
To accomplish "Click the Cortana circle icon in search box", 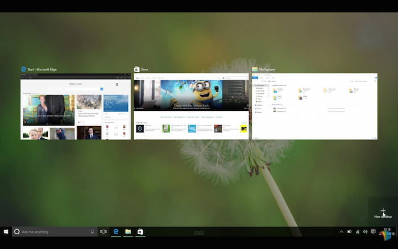I will 16,232.
